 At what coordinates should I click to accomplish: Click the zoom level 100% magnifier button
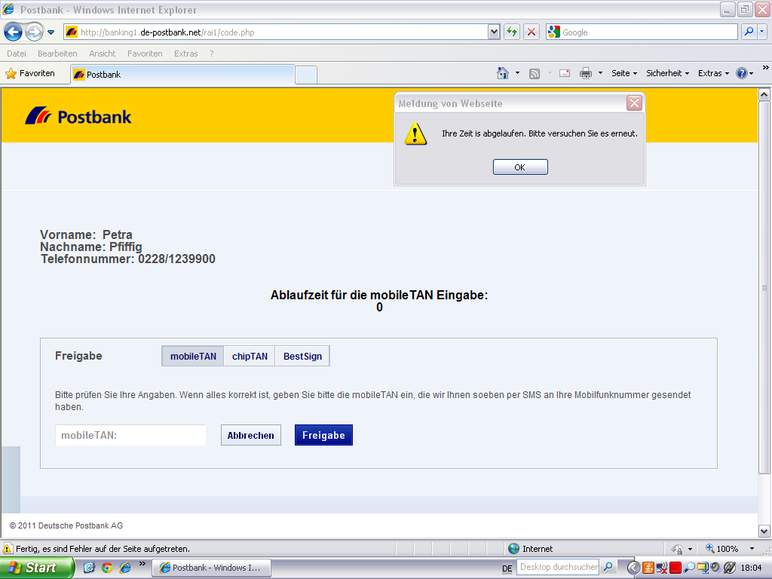click(722, 549)
